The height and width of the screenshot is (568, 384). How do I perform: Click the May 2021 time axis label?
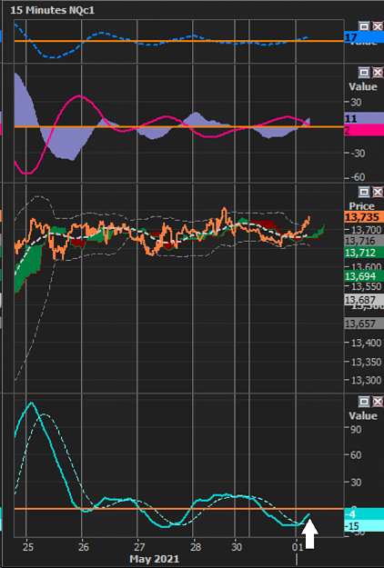coord(154,559)
